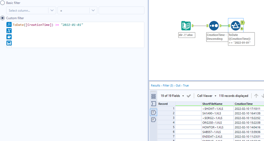
Task: Select cell ENDDAT~2.XLS
Action: (217, 137)
